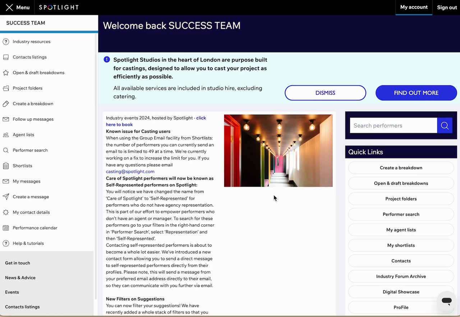The height and width of the screenshot is (317, 460).
Task: Open Shortlists from the sidebar
Action: (x=22, y=166)
